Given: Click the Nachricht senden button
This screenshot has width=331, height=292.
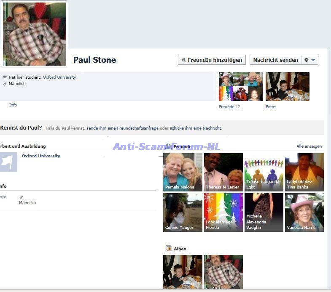Looking at the screenshot, I should click(x=275, y=60).
